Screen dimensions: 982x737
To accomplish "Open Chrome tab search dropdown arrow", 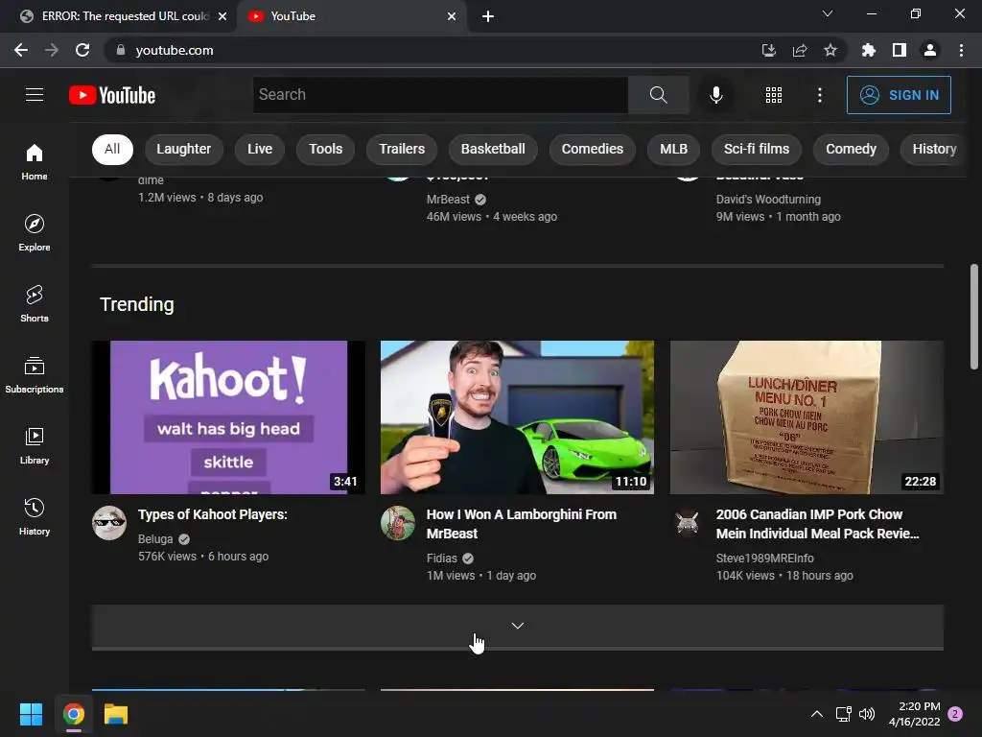I will [x=828, y=13].
